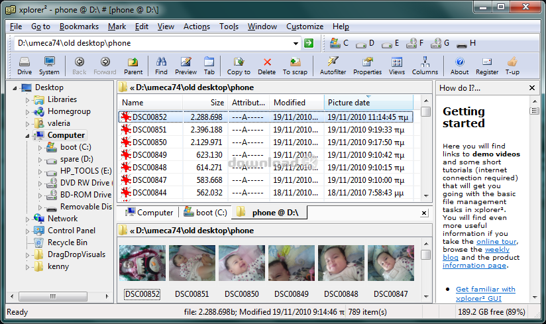Image resolution: width=546 pixels, height=324 pixels.
Task: Open the Bookmarks menu
Action: click(79, 27)
